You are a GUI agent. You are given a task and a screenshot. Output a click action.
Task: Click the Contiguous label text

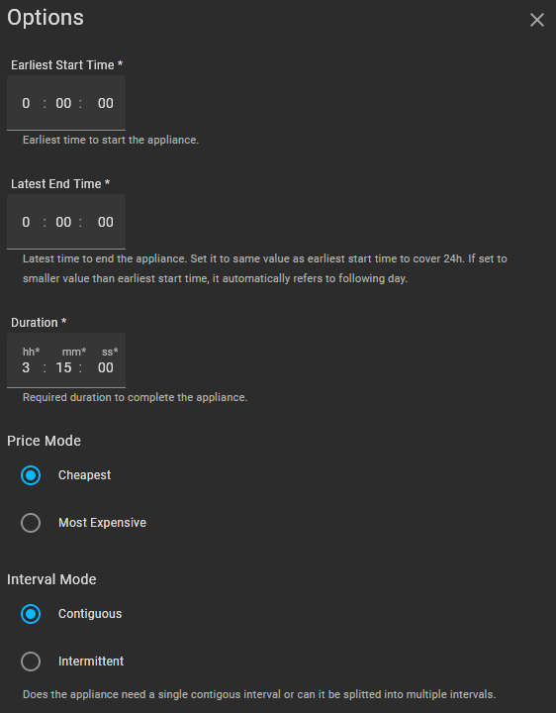[90, 614]
